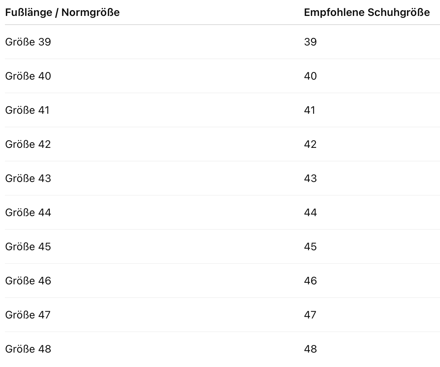Click the "Größe 48" cell

pos(28,349)
